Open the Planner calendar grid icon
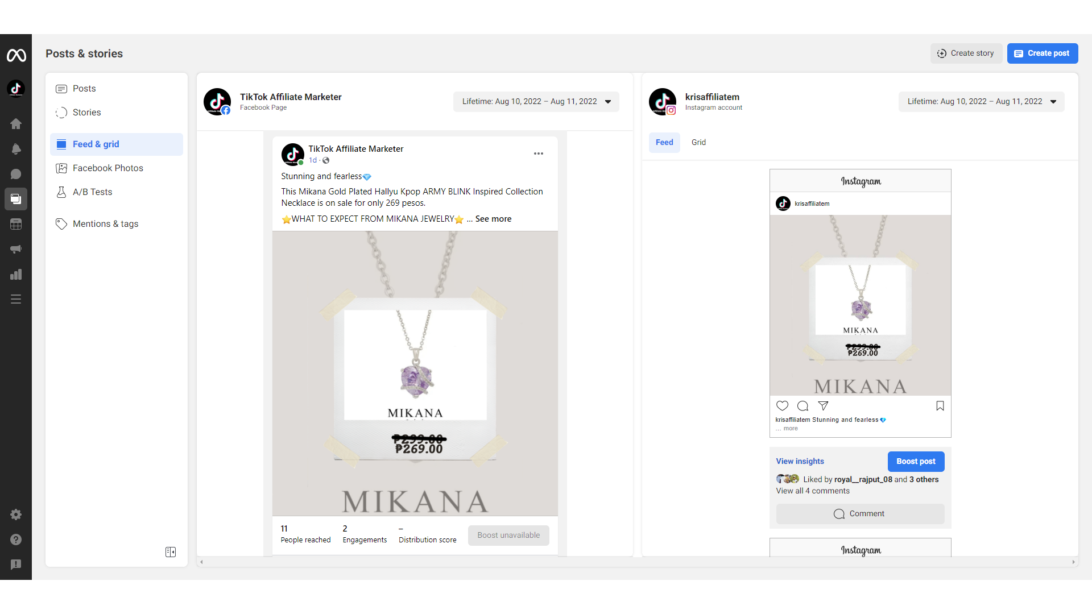 (x=16, y=224)
